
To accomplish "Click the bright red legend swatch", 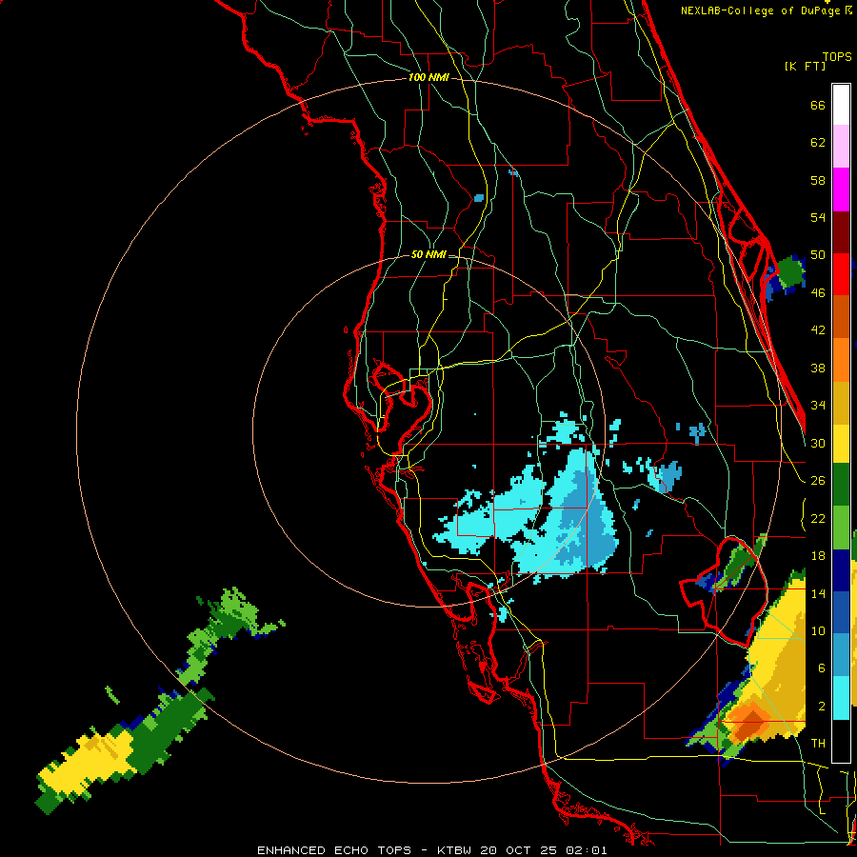I will (x=841, y=274).
